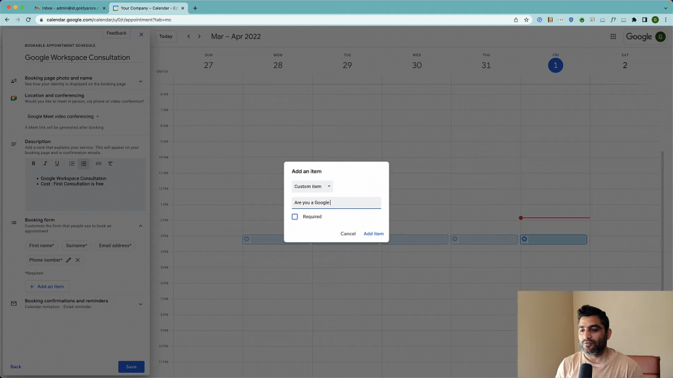Screen dimensions: 673x378
Task: Open Google Meet video conferencing dropdown
Action: pyautogui.click(x=63, y=116)
